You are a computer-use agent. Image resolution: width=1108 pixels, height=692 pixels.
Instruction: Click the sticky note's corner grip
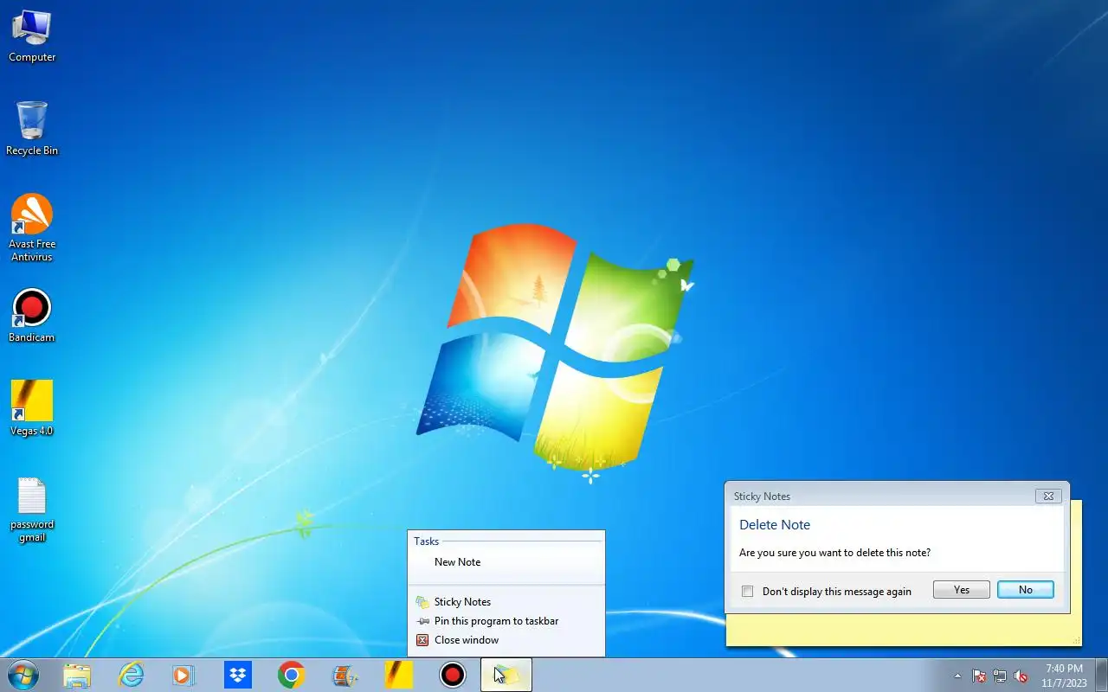(x=1077, y=641)
